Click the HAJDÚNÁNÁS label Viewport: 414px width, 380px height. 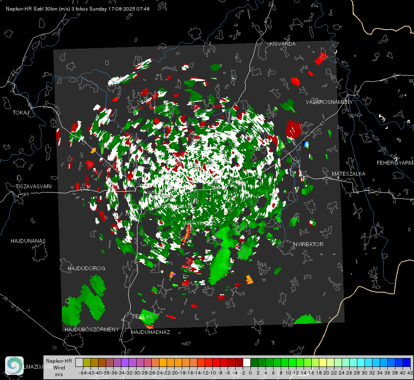click(x=28, y=241)
